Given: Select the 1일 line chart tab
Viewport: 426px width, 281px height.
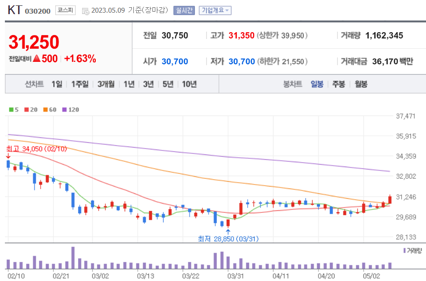Looking at the screenshot, I should tap(57, 84).
